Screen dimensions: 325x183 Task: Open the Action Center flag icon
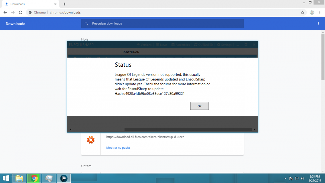coord(291,178)
